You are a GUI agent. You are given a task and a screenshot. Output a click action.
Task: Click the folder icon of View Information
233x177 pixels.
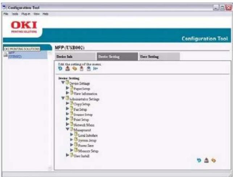(x=72, y=93)
